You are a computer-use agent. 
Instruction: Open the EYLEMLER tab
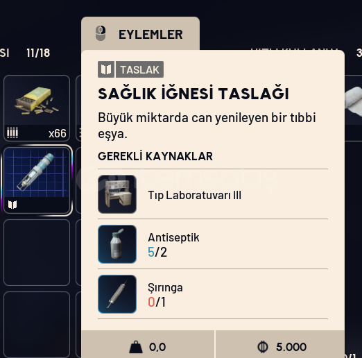point(140,34)
